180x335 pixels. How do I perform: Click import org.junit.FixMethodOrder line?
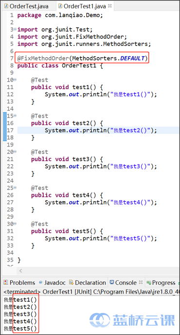click(x=72, y=37)
